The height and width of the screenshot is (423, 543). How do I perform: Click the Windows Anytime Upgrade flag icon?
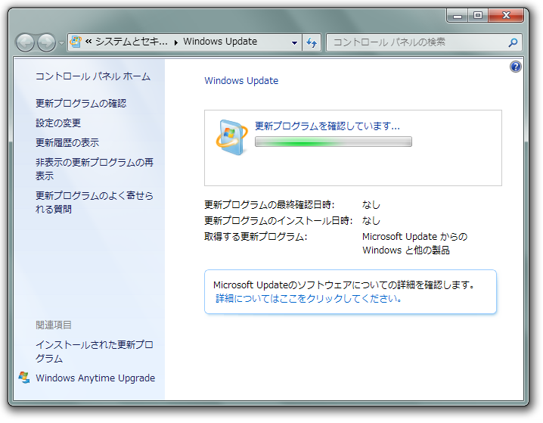click(24, 378)
